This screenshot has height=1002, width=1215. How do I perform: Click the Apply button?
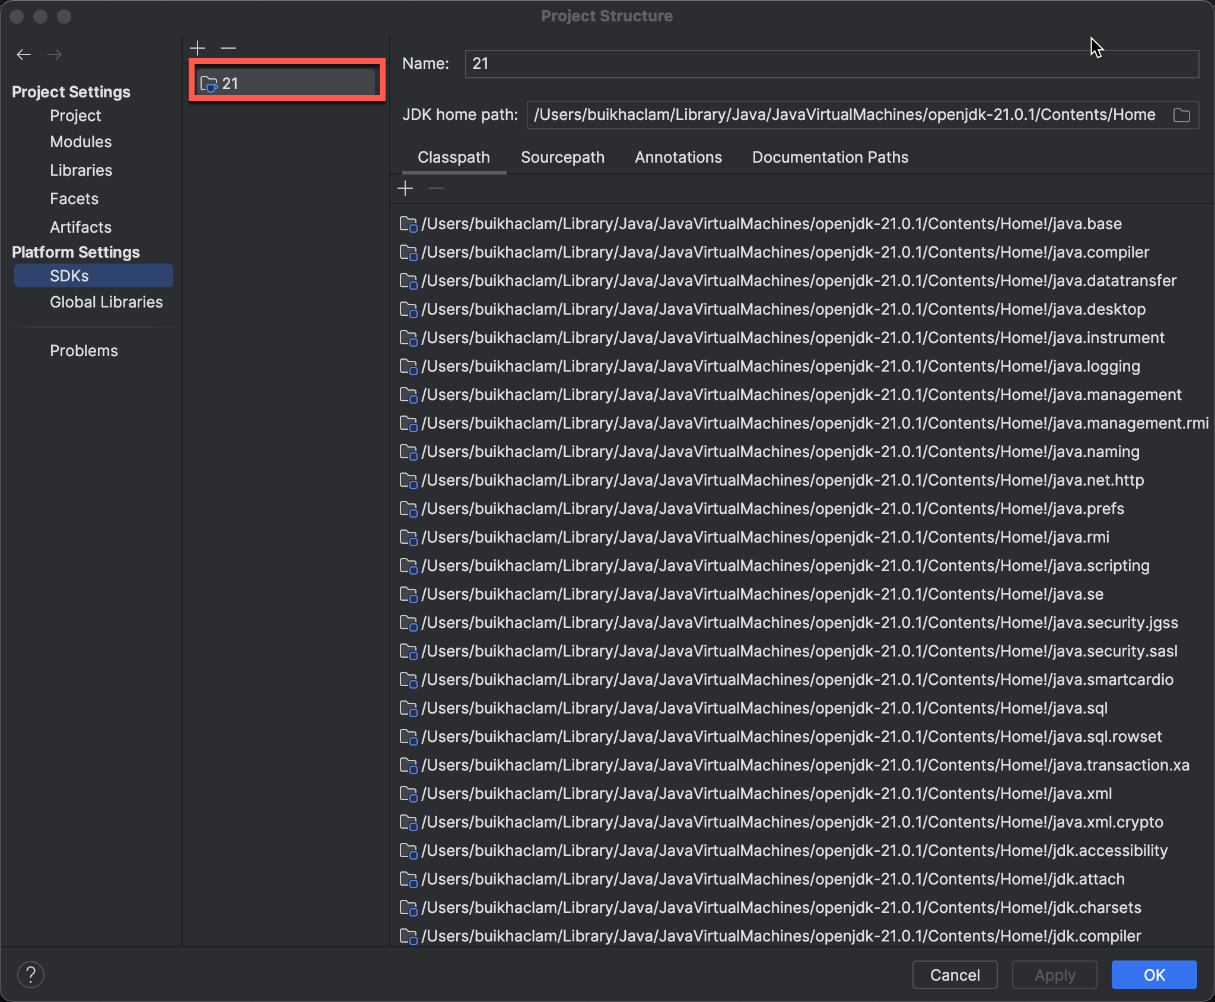tap(1054, 975)
